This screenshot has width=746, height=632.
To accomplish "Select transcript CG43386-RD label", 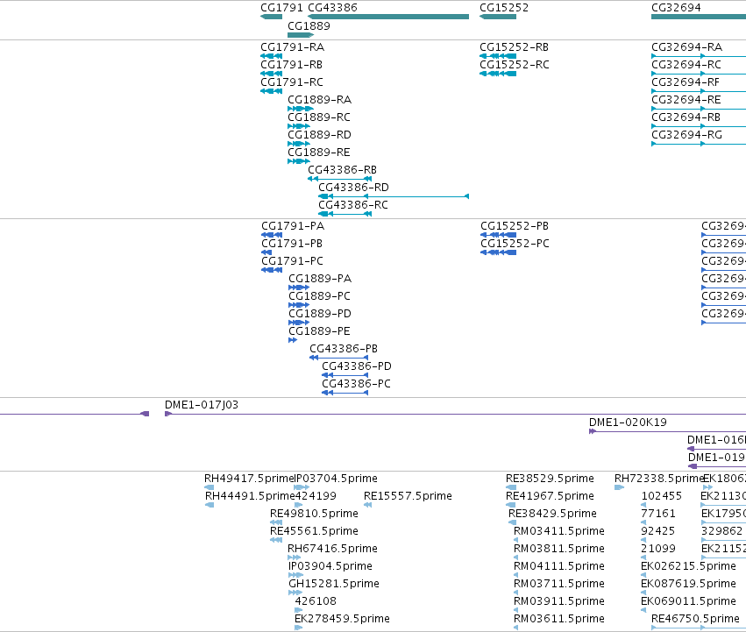I will (x=353, y=188).
